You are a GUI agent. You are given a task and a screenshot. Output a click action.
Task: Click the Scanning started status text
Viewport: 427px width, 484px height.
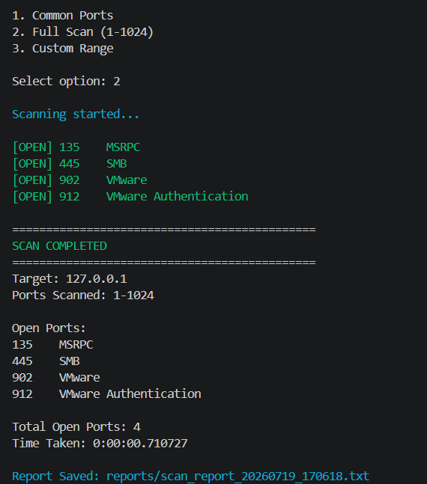(76, 114)
